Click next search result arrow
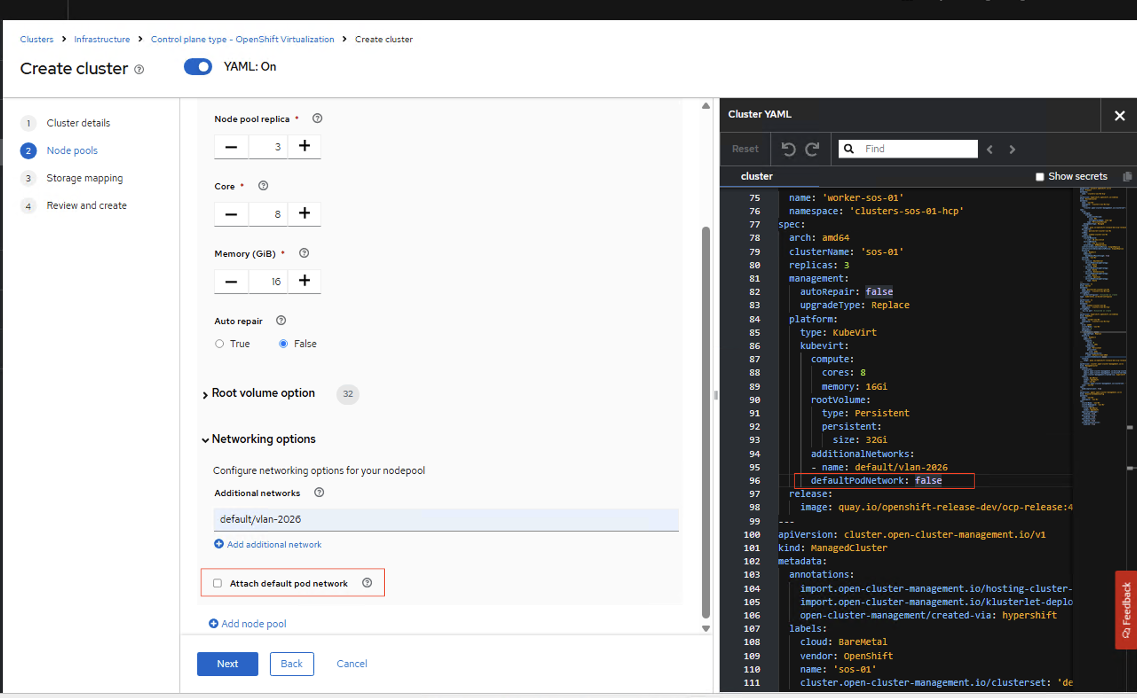The width and height of the screenshot is (1137, 698). pyautogui.click(x=1012, y=149)
